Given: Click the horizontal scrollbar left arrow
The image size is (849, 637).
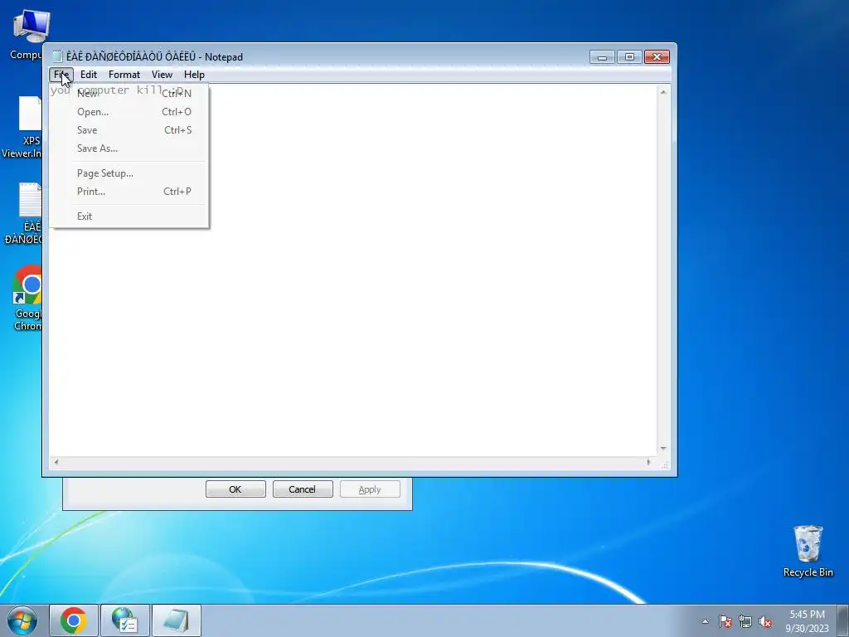Looking at the screenshot, I should [56, 462].
